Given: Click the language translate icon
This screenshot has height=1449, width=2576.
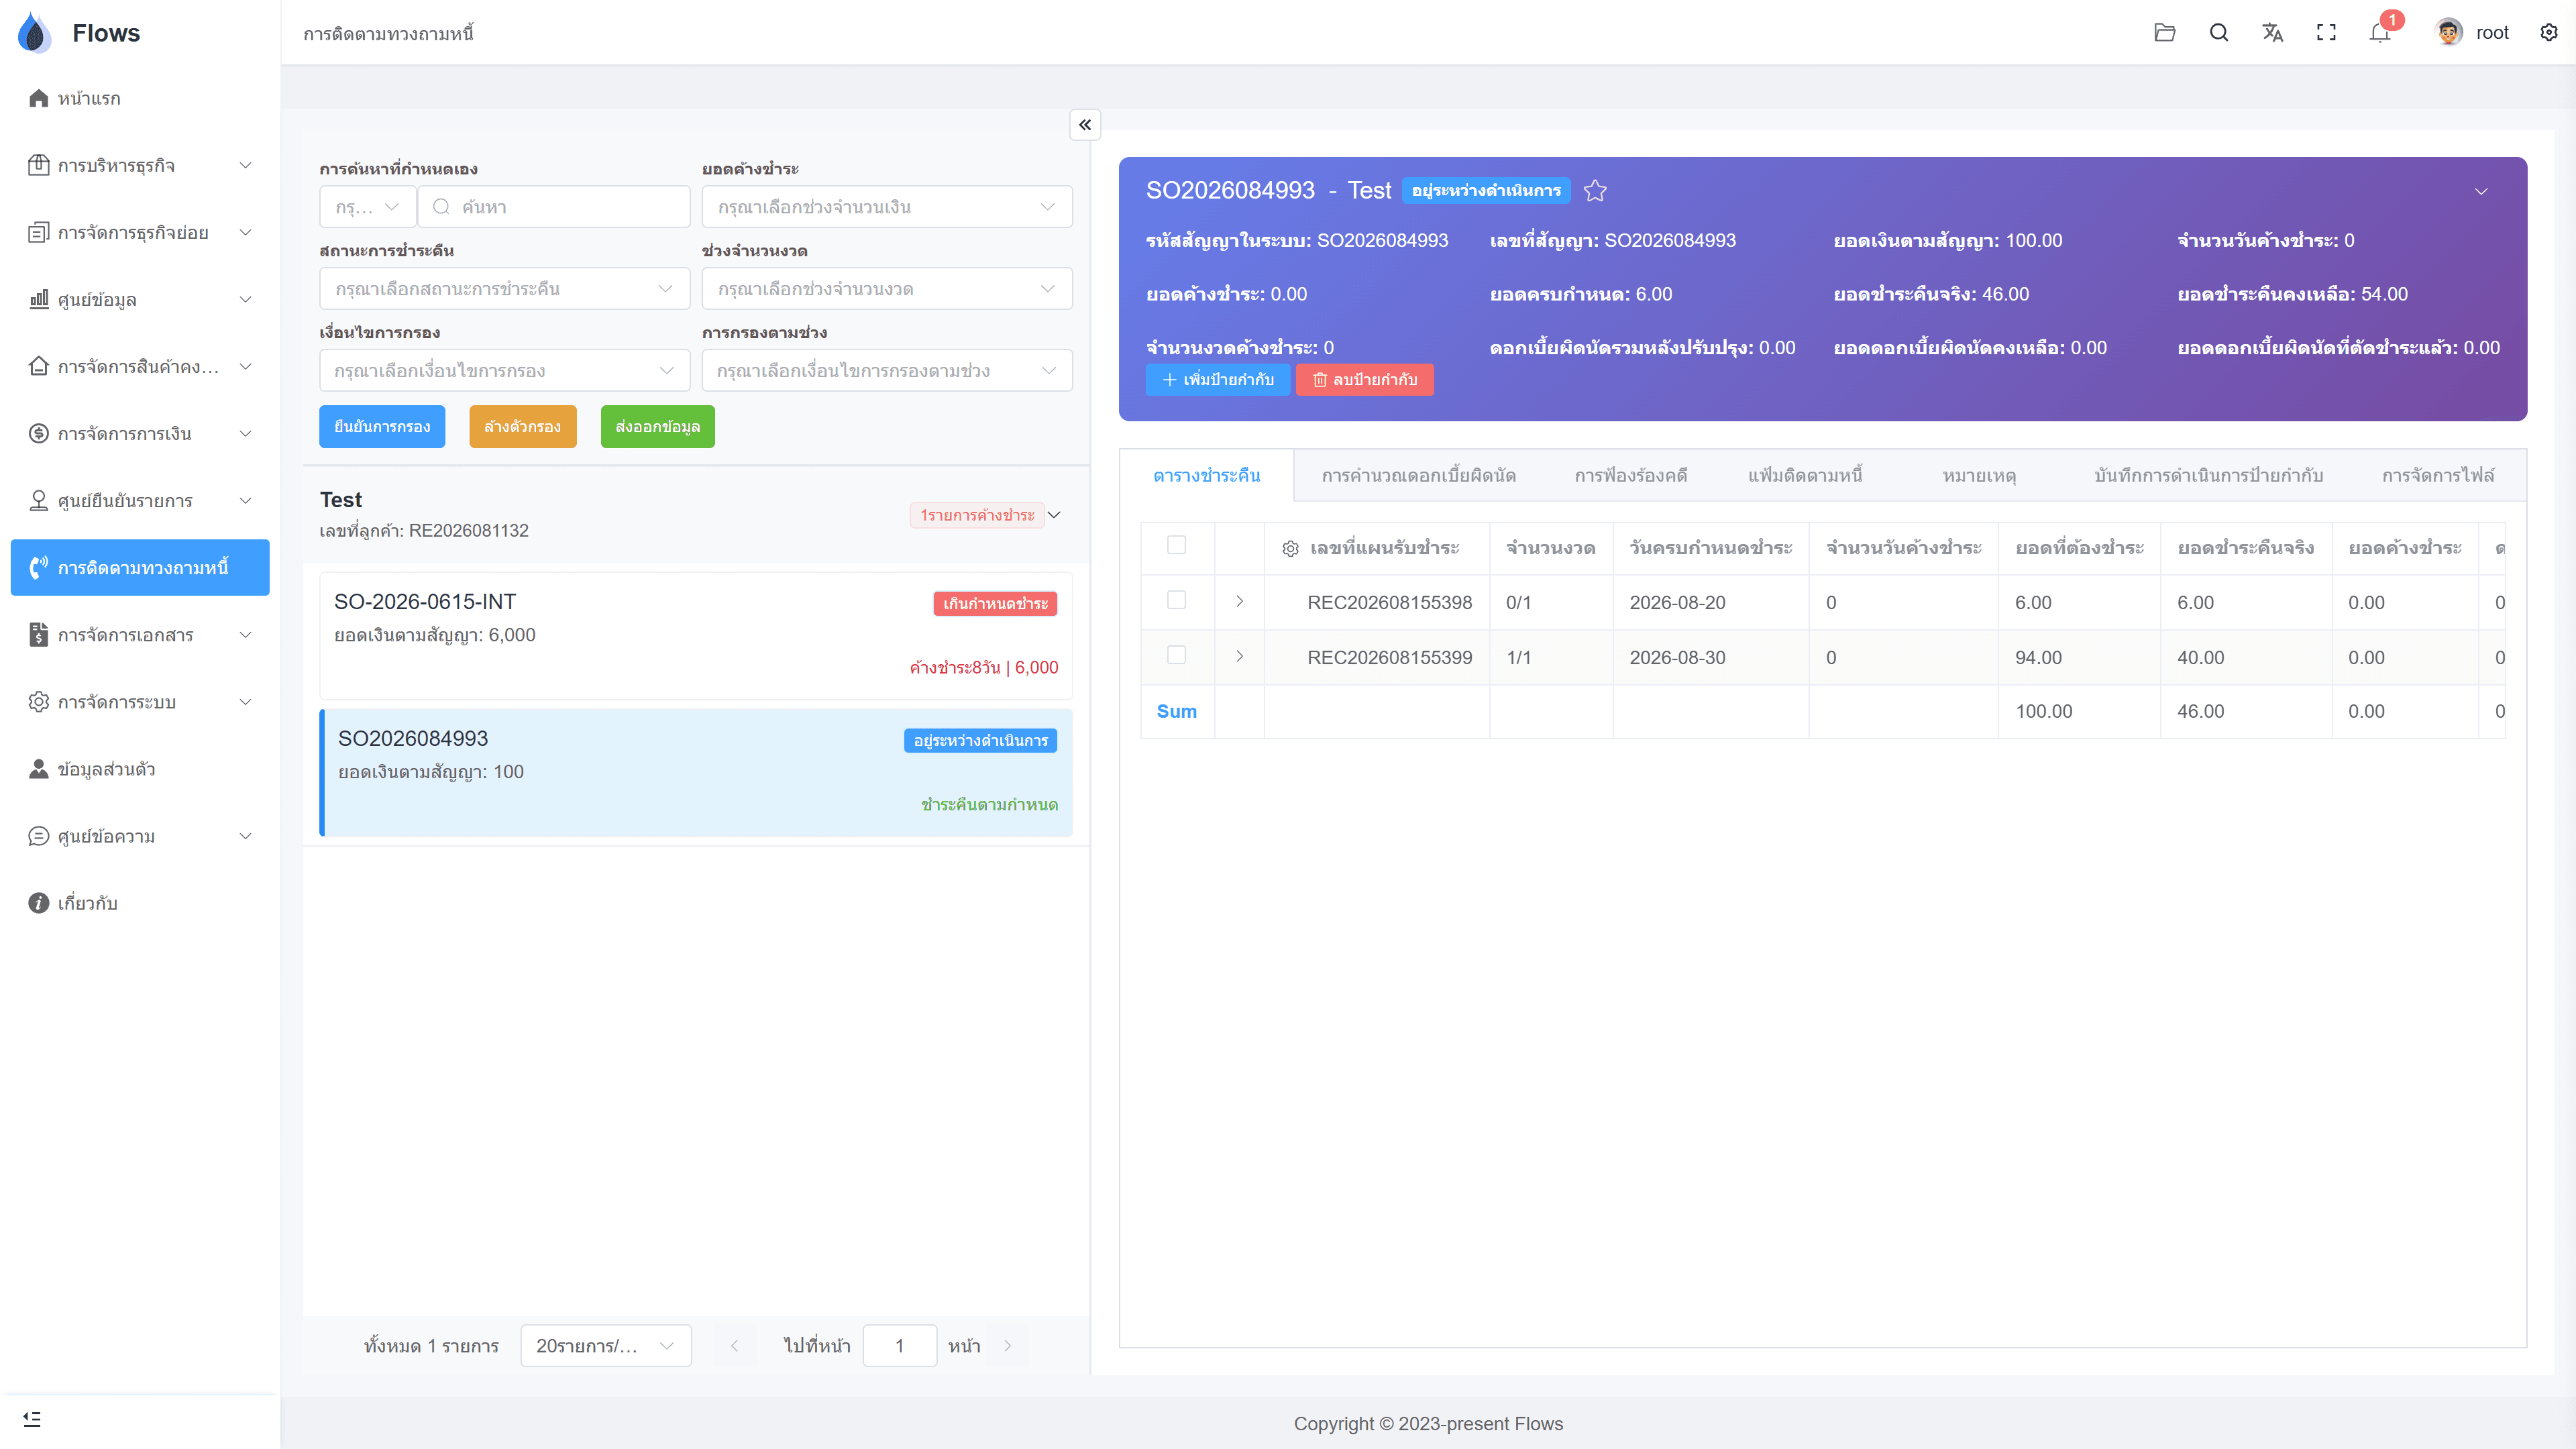Looking at the screenshot, I should (x=2272, y=32).
